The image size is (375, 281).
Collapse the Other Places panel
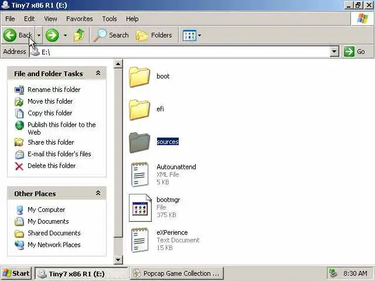coord(98,193)
